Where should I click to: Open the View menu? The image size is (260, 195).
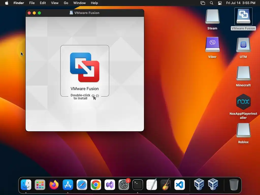coord(55,3)
